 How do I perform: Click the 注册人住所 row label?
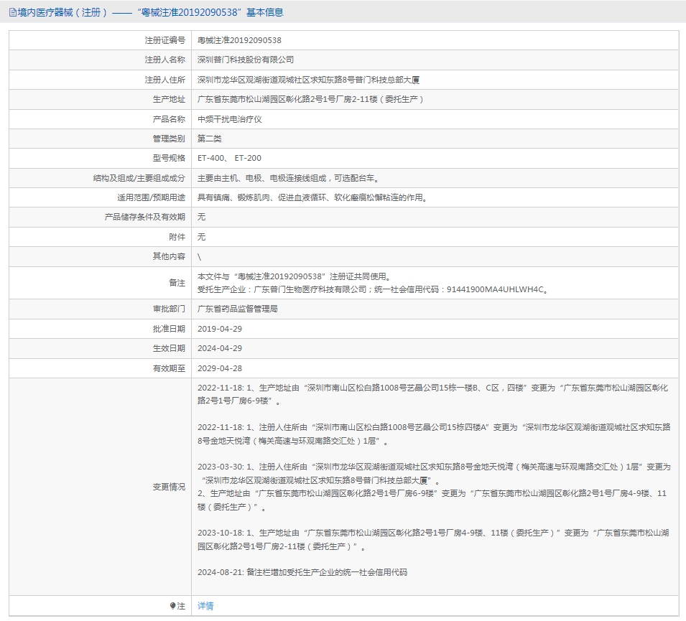[165, 80]
